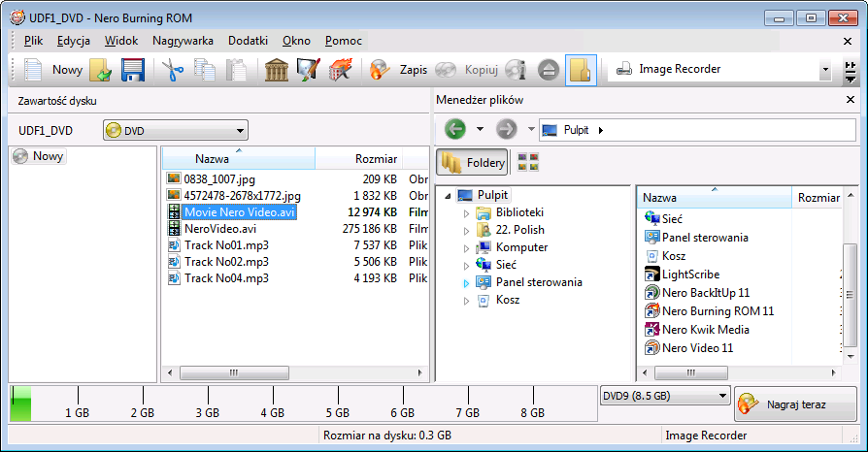The width and height of the screenshot is (868, 452).
Task: Open the Image Recorder dropdown
Action: pyautogui.click(x=825, y=70)
